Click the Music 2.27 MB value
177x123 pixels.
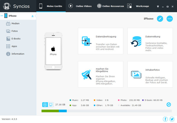[85, 100]
